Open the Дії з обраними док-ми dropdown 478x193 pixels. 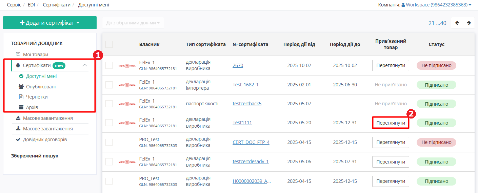[x=133, y=23]
